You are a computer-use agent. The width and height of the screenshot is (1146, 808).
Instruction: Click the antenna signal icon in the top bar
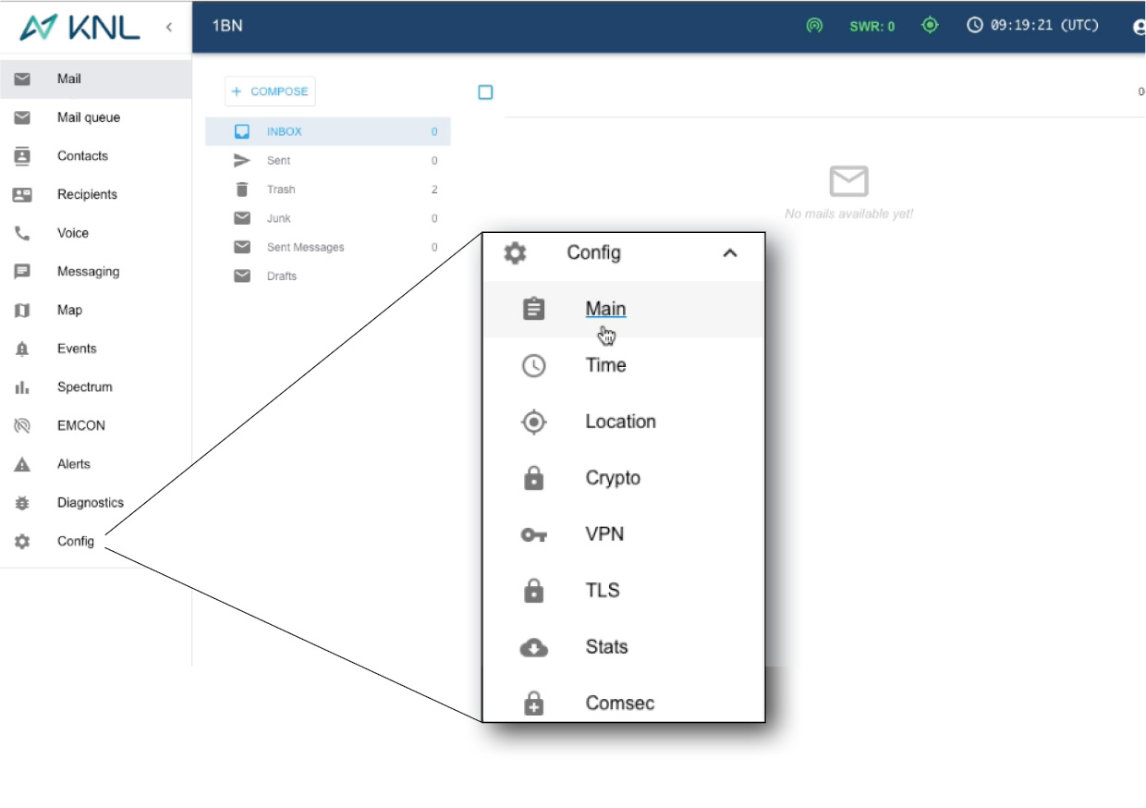[813, 25]
